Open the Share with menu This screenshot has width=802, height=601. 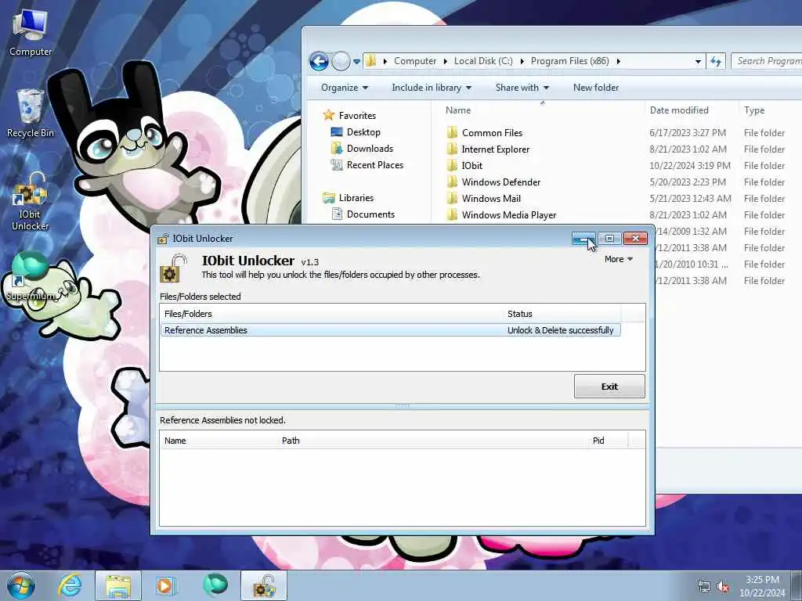tap(522, 88)
